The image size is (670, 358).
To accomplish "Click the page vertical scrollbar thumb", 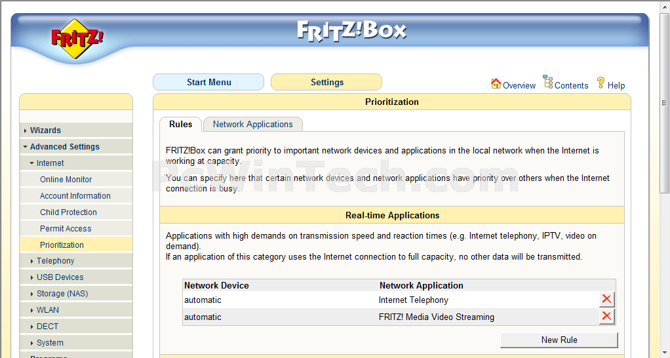I will (664, 102).
